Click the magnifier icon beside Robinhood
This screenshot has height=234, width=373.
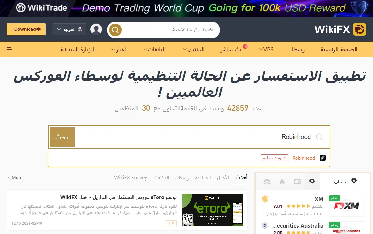319,137
